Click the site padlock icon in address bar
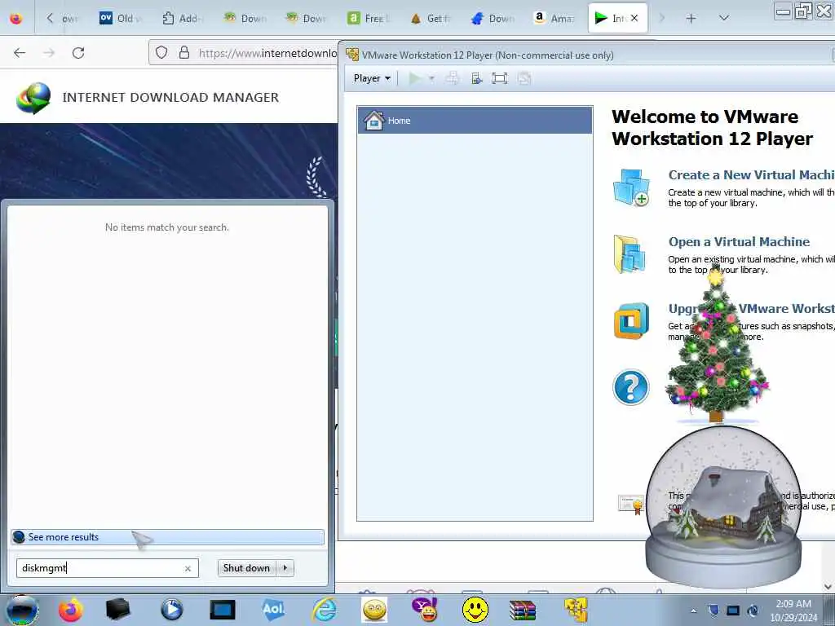Viewport: 835px width, 626px height. [184, 53]
